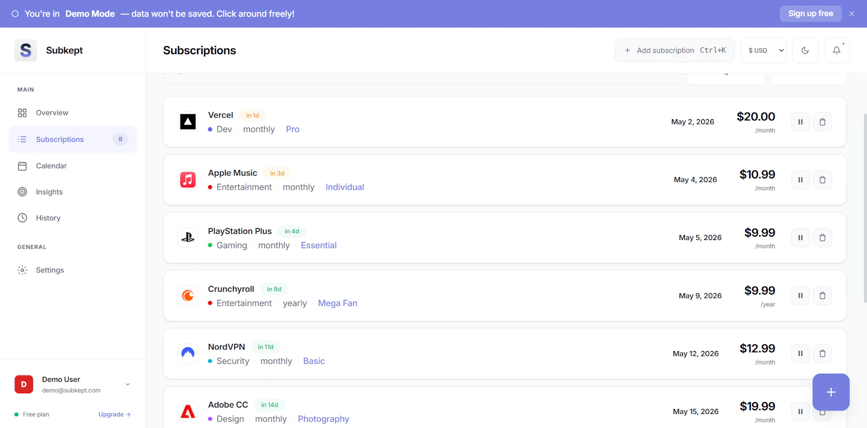Click the NordVPN logo icon
This screenshot has height=428, width=867.
[x=188, y=354]
